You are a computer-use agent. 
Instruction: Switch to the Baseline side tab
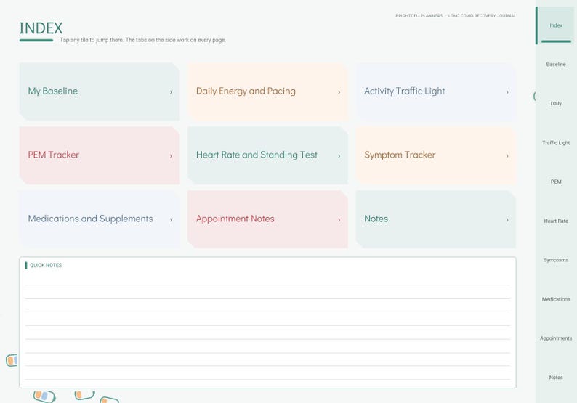pos(556,65)
